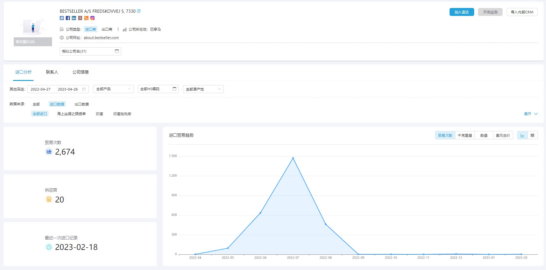
Task: Click window icon in 全部HS编码 field
Action: coord(174,89)
